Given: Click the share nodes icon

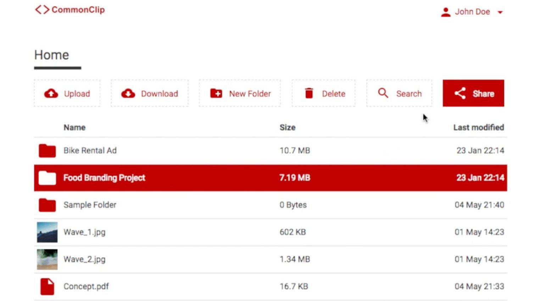Looking at the screenshot, I should click(460, 93).
